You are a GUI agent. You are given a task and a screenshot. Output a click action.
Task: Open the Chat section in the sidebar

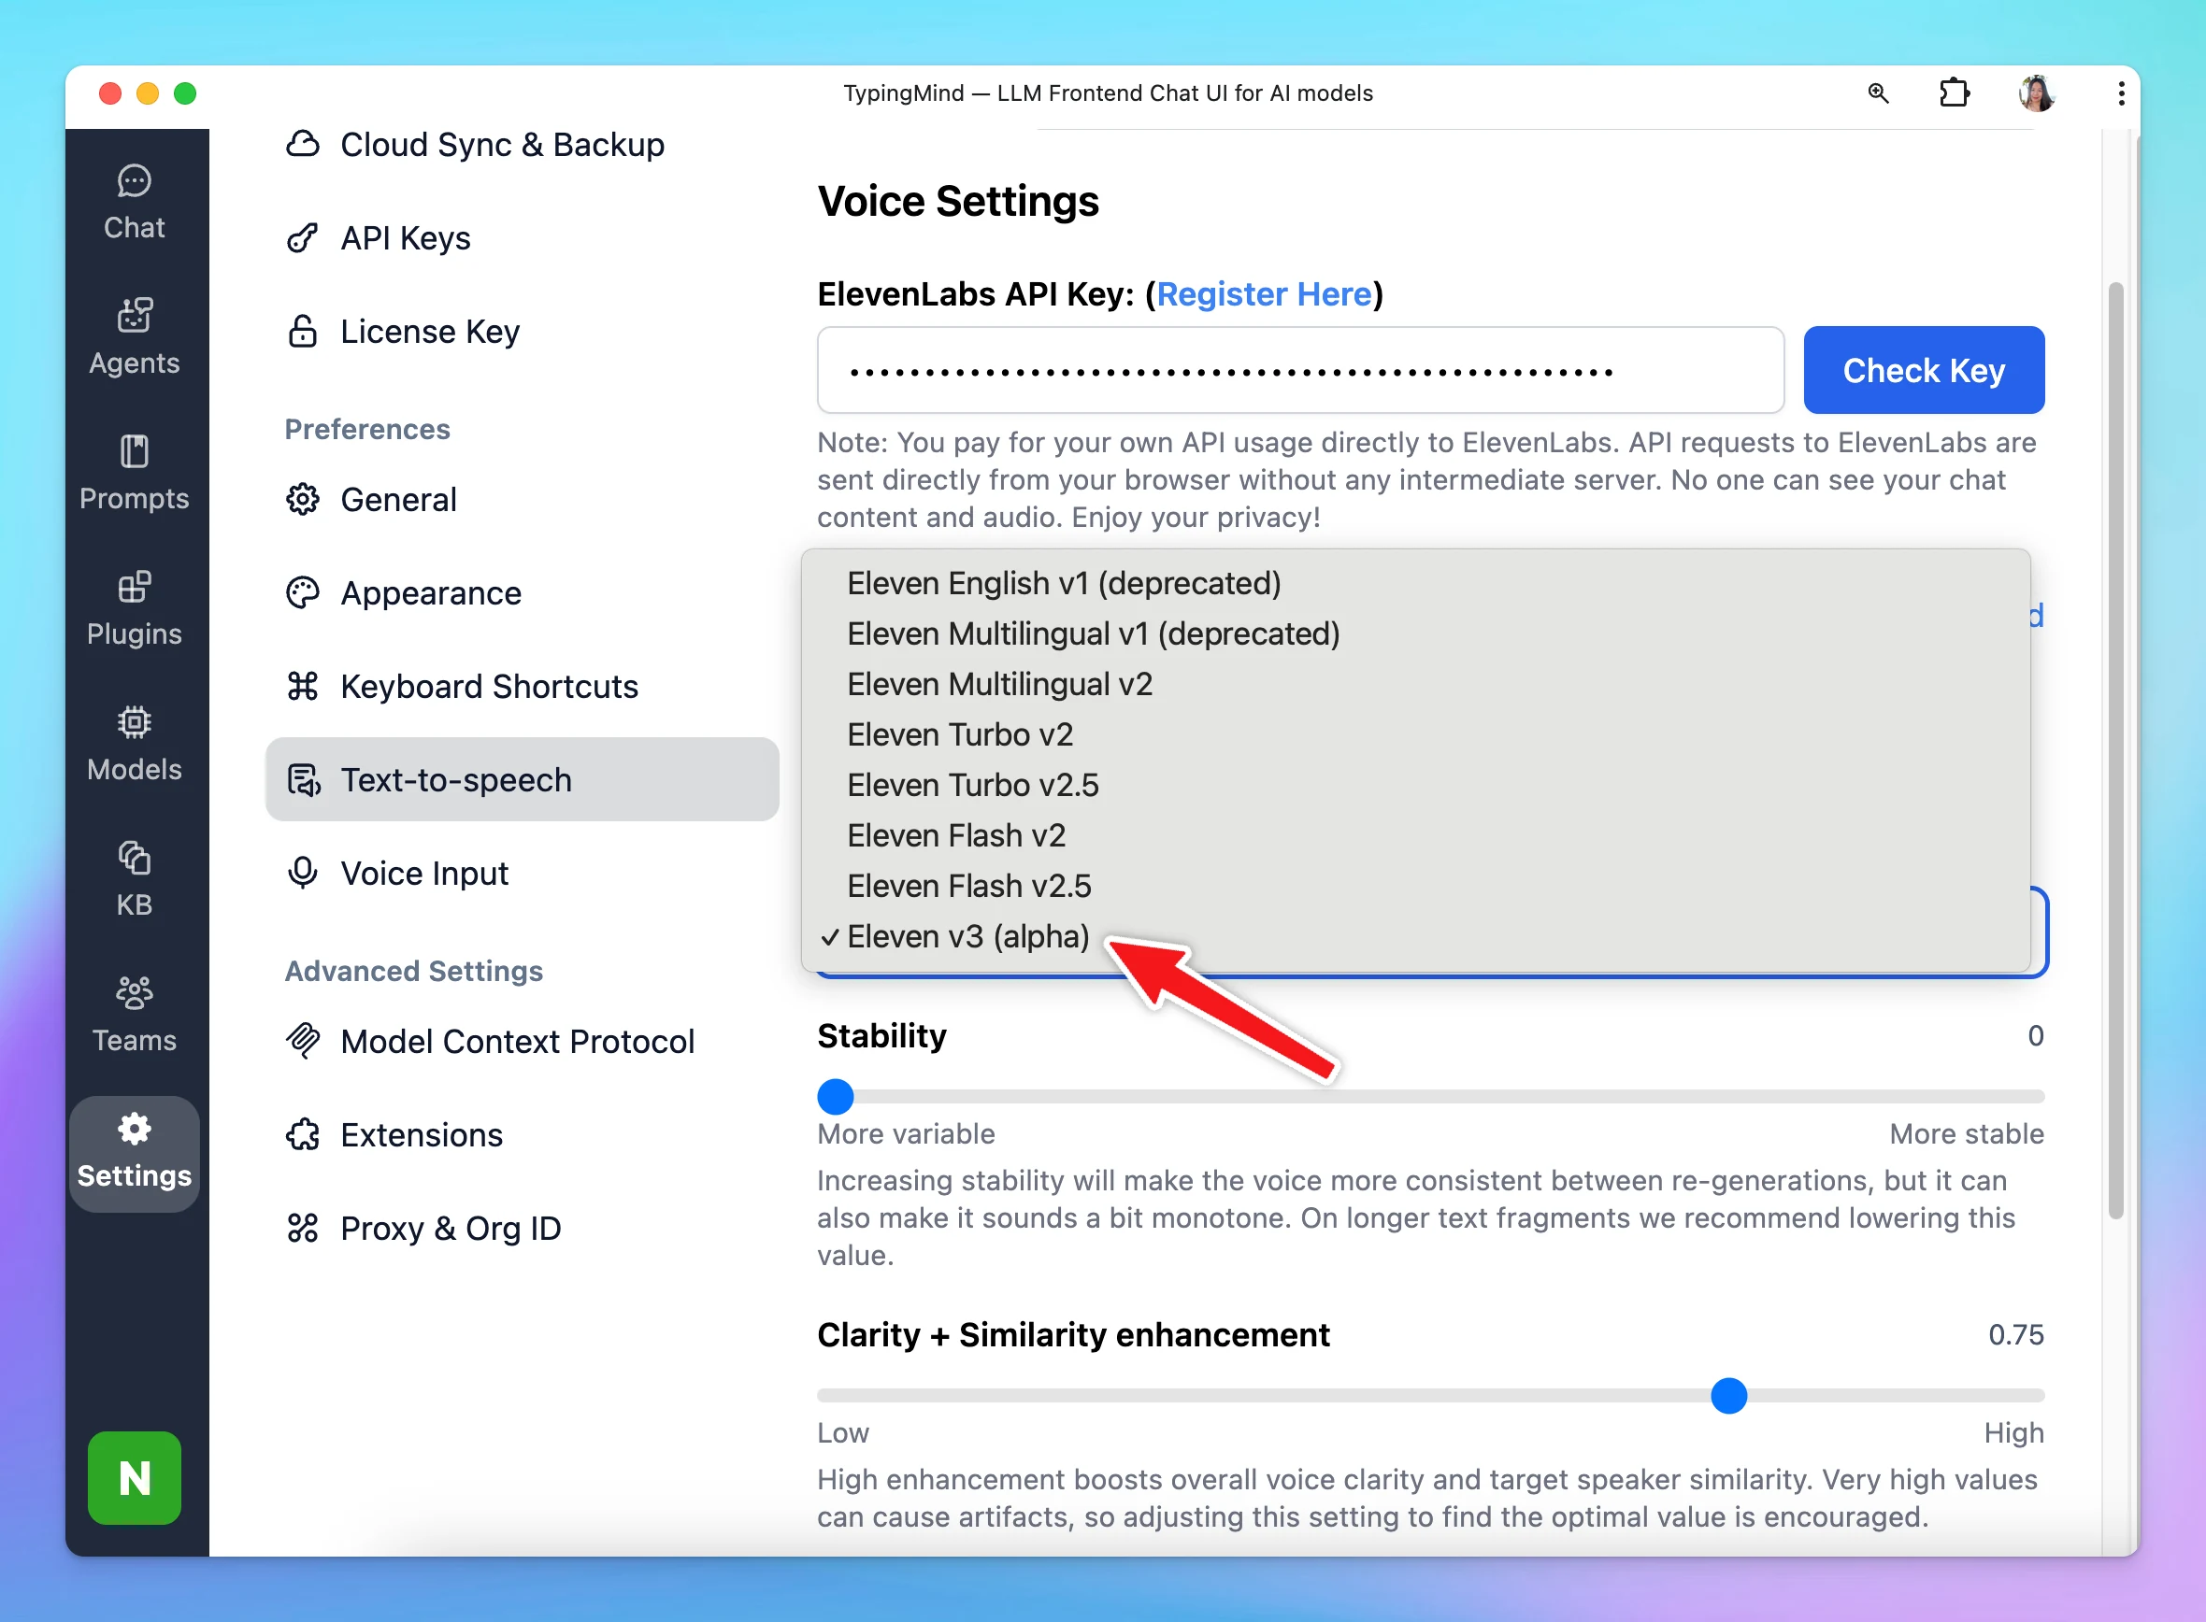click(x=135, y=204)
